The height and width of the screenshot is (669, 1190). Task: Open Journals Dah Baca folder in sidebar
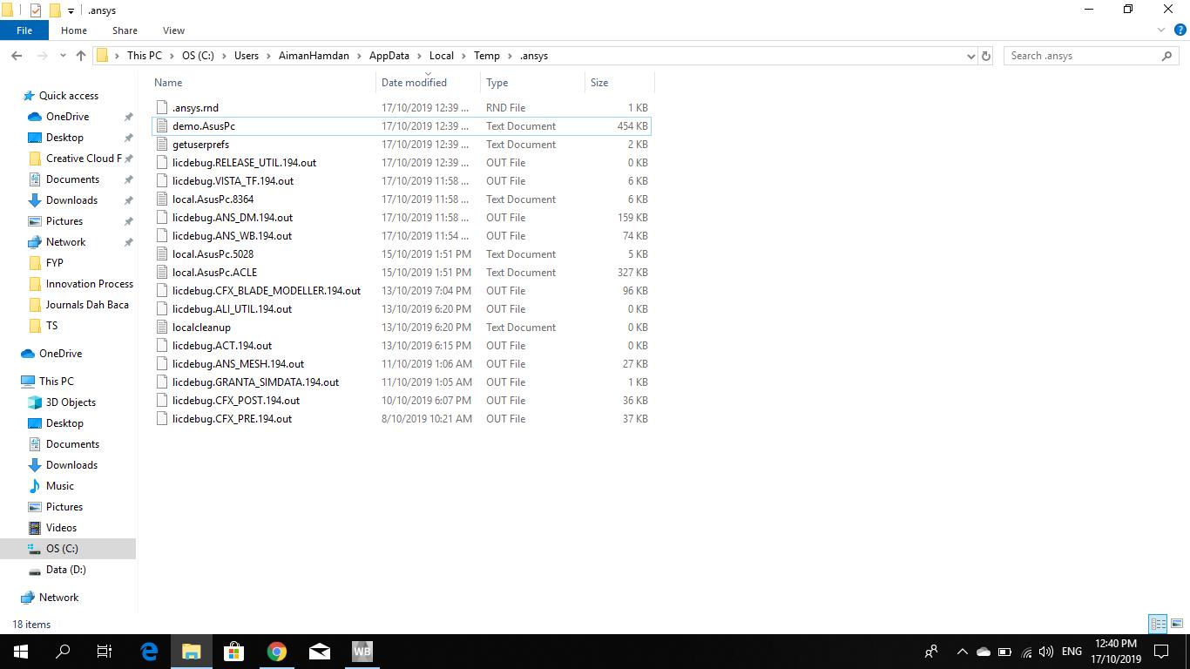pyautogui.click(x=87, y=305)
